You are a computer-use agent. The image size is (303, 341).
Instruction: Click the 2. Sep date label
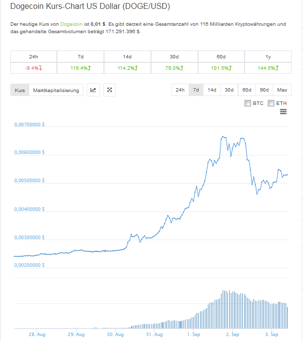click(x=233, y=335)
